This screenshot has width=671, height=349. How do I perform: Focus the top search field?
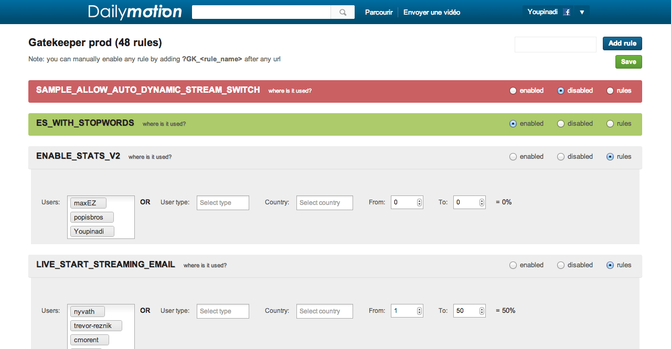(x=261, y=13)
